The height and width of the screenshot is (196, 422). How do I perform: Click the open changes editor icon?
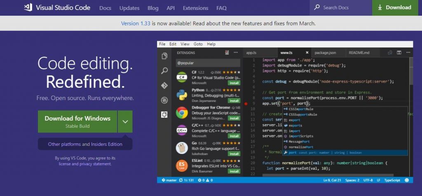click(390, 53)
